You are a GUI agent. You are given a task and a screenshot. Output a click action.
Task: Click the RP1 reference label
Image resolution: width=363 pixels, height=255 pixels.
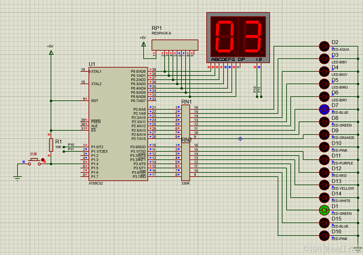click(x=157, y=28)
